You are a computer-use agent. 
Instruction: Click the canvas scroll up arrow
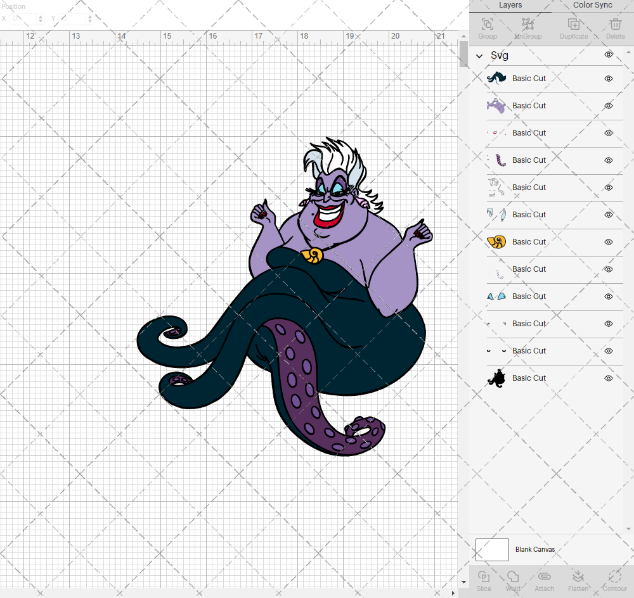tap(464, 36)
